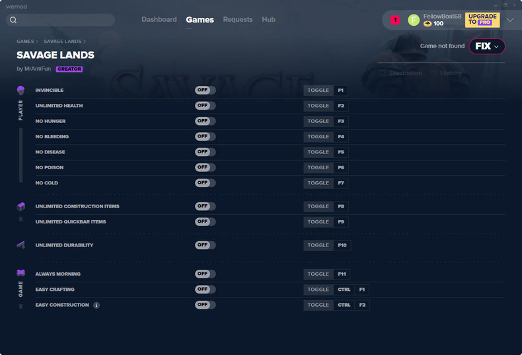Edit No Bleeding hotkey F4
The image size is (522, 355).
(341, 137)
